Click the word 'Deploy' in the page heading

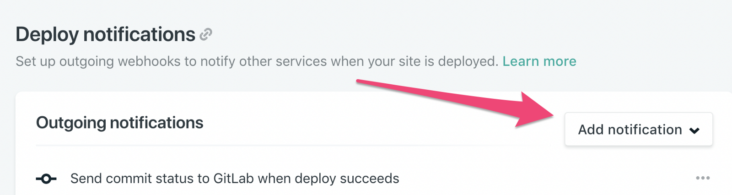(47, 34)
